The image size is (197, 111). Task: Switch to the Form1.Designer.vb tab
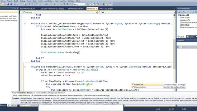click(x=75, y=9)
